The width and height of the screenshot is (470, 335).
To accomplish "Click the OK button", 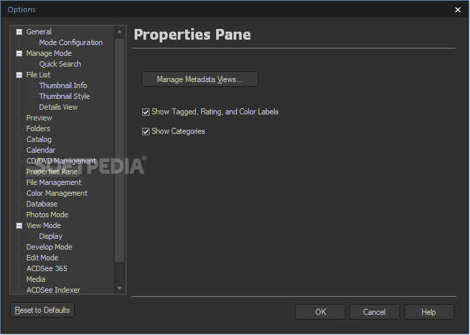I will pyautogui.click(x=320, y=312).
